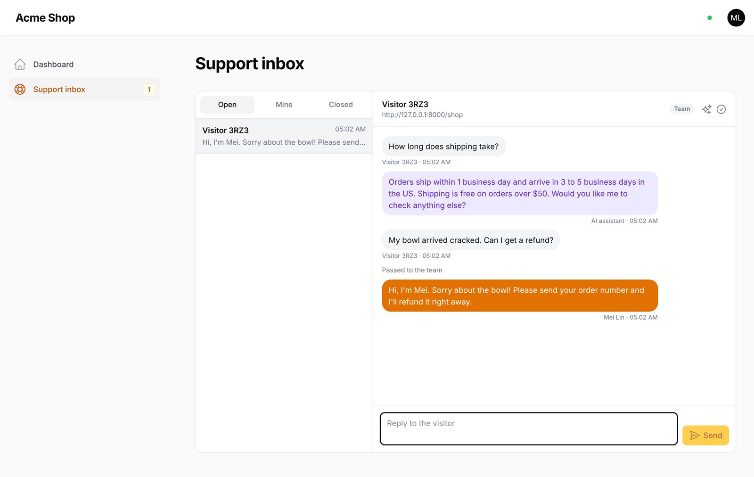Screen dimensions: 754x477
Task: Open the shop URL under Visitor 3RZ3
Action: click(x=422, y=115)
